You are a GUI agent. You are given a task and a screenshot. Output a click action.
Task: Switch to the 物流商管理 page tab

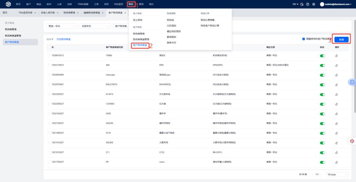coord(69,13)
